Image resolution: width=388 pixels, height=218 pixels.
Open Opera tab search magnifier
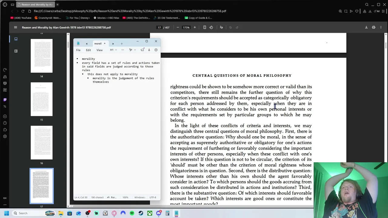tap(367, 5)
